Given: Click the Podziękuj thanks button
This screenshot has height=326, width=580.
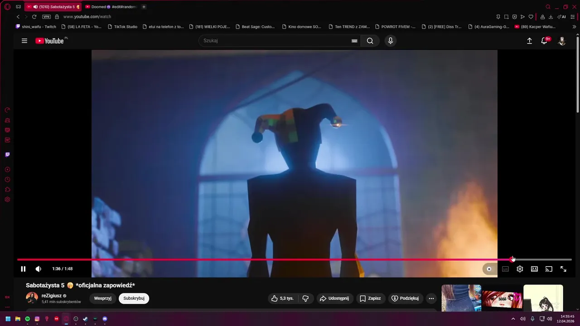Looking at the screenshot, I should [x=406, y=298].
